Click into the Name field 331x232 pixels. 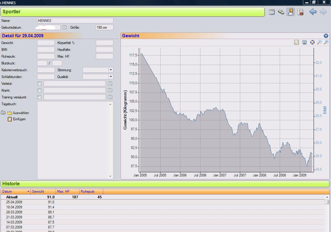click(75, 20)
